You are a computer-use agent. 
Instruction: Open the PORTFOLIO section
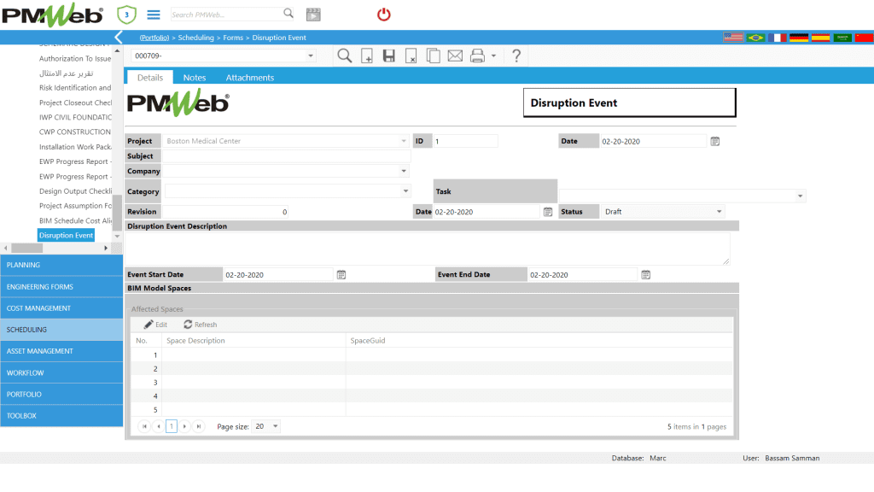point(61,395)
